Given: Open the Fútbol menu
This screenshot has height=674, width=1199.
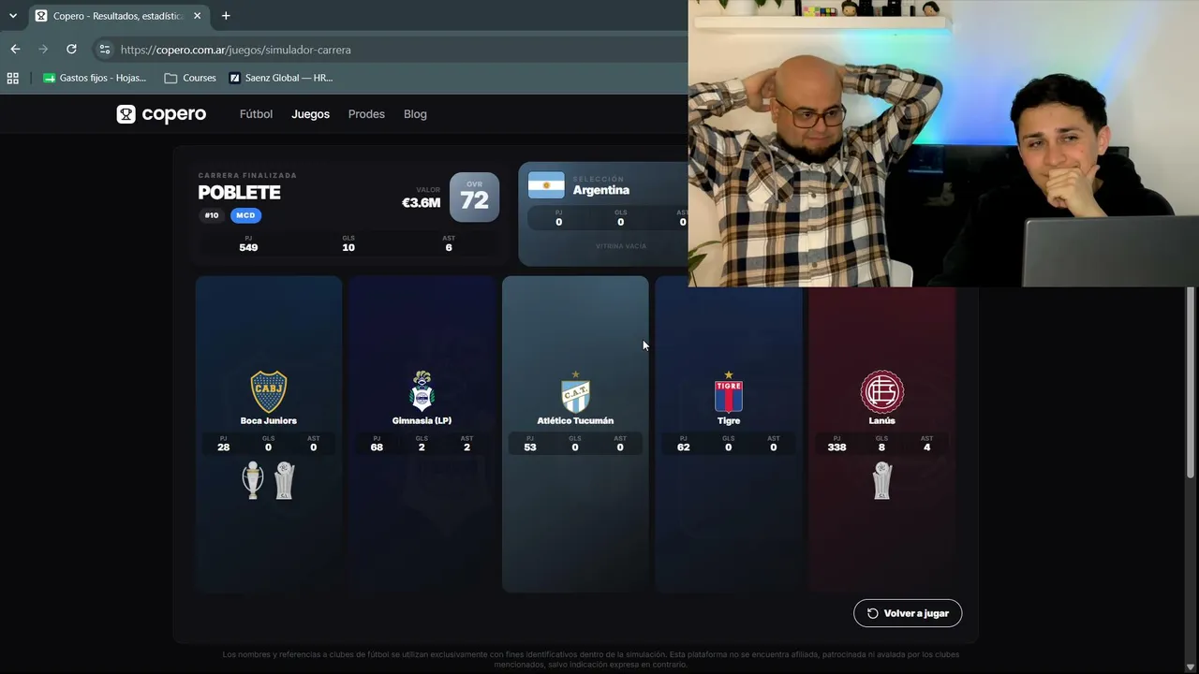Looking at the screenshot, I should pyautogui.click(x=256, y=114).
